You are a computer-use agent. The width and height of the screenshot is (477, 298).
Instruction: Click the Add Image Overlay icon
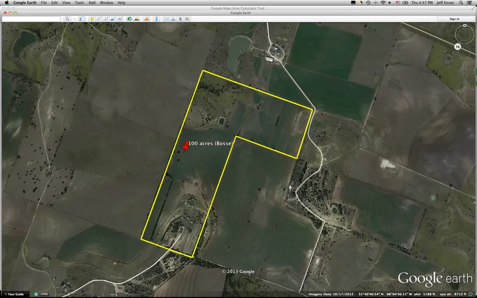(113, 19)
